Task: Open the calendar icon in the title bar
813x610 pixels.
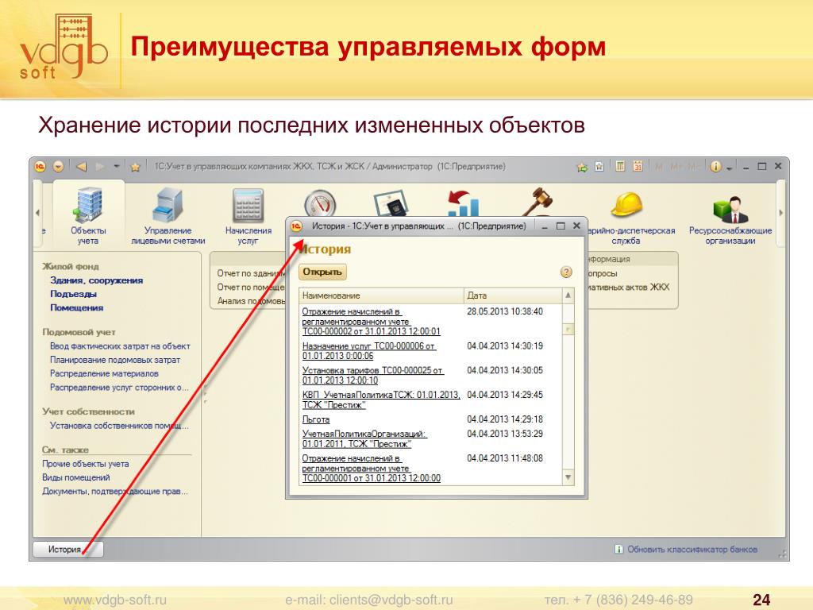Action: (638, 167)
